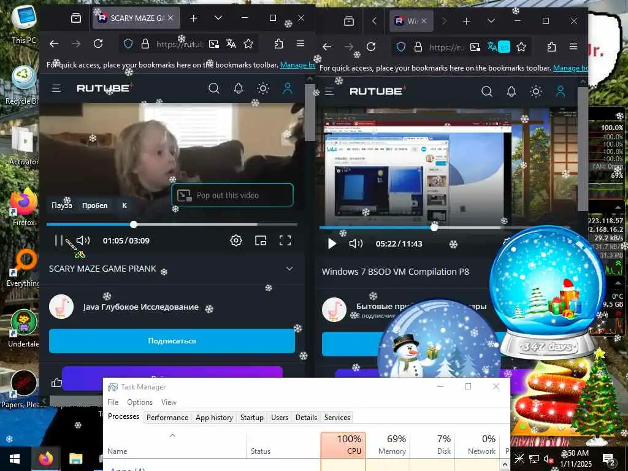Open extensions icon in right Firefox window
Screen dimensions: 628x471
551,47
